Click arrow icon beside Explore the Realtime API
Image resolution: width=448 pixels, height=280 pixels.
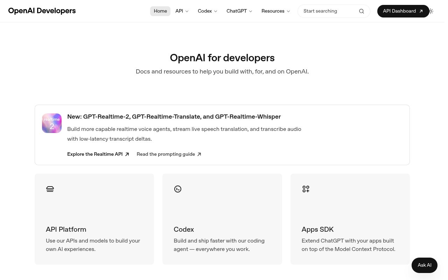(x=127, y=154)
